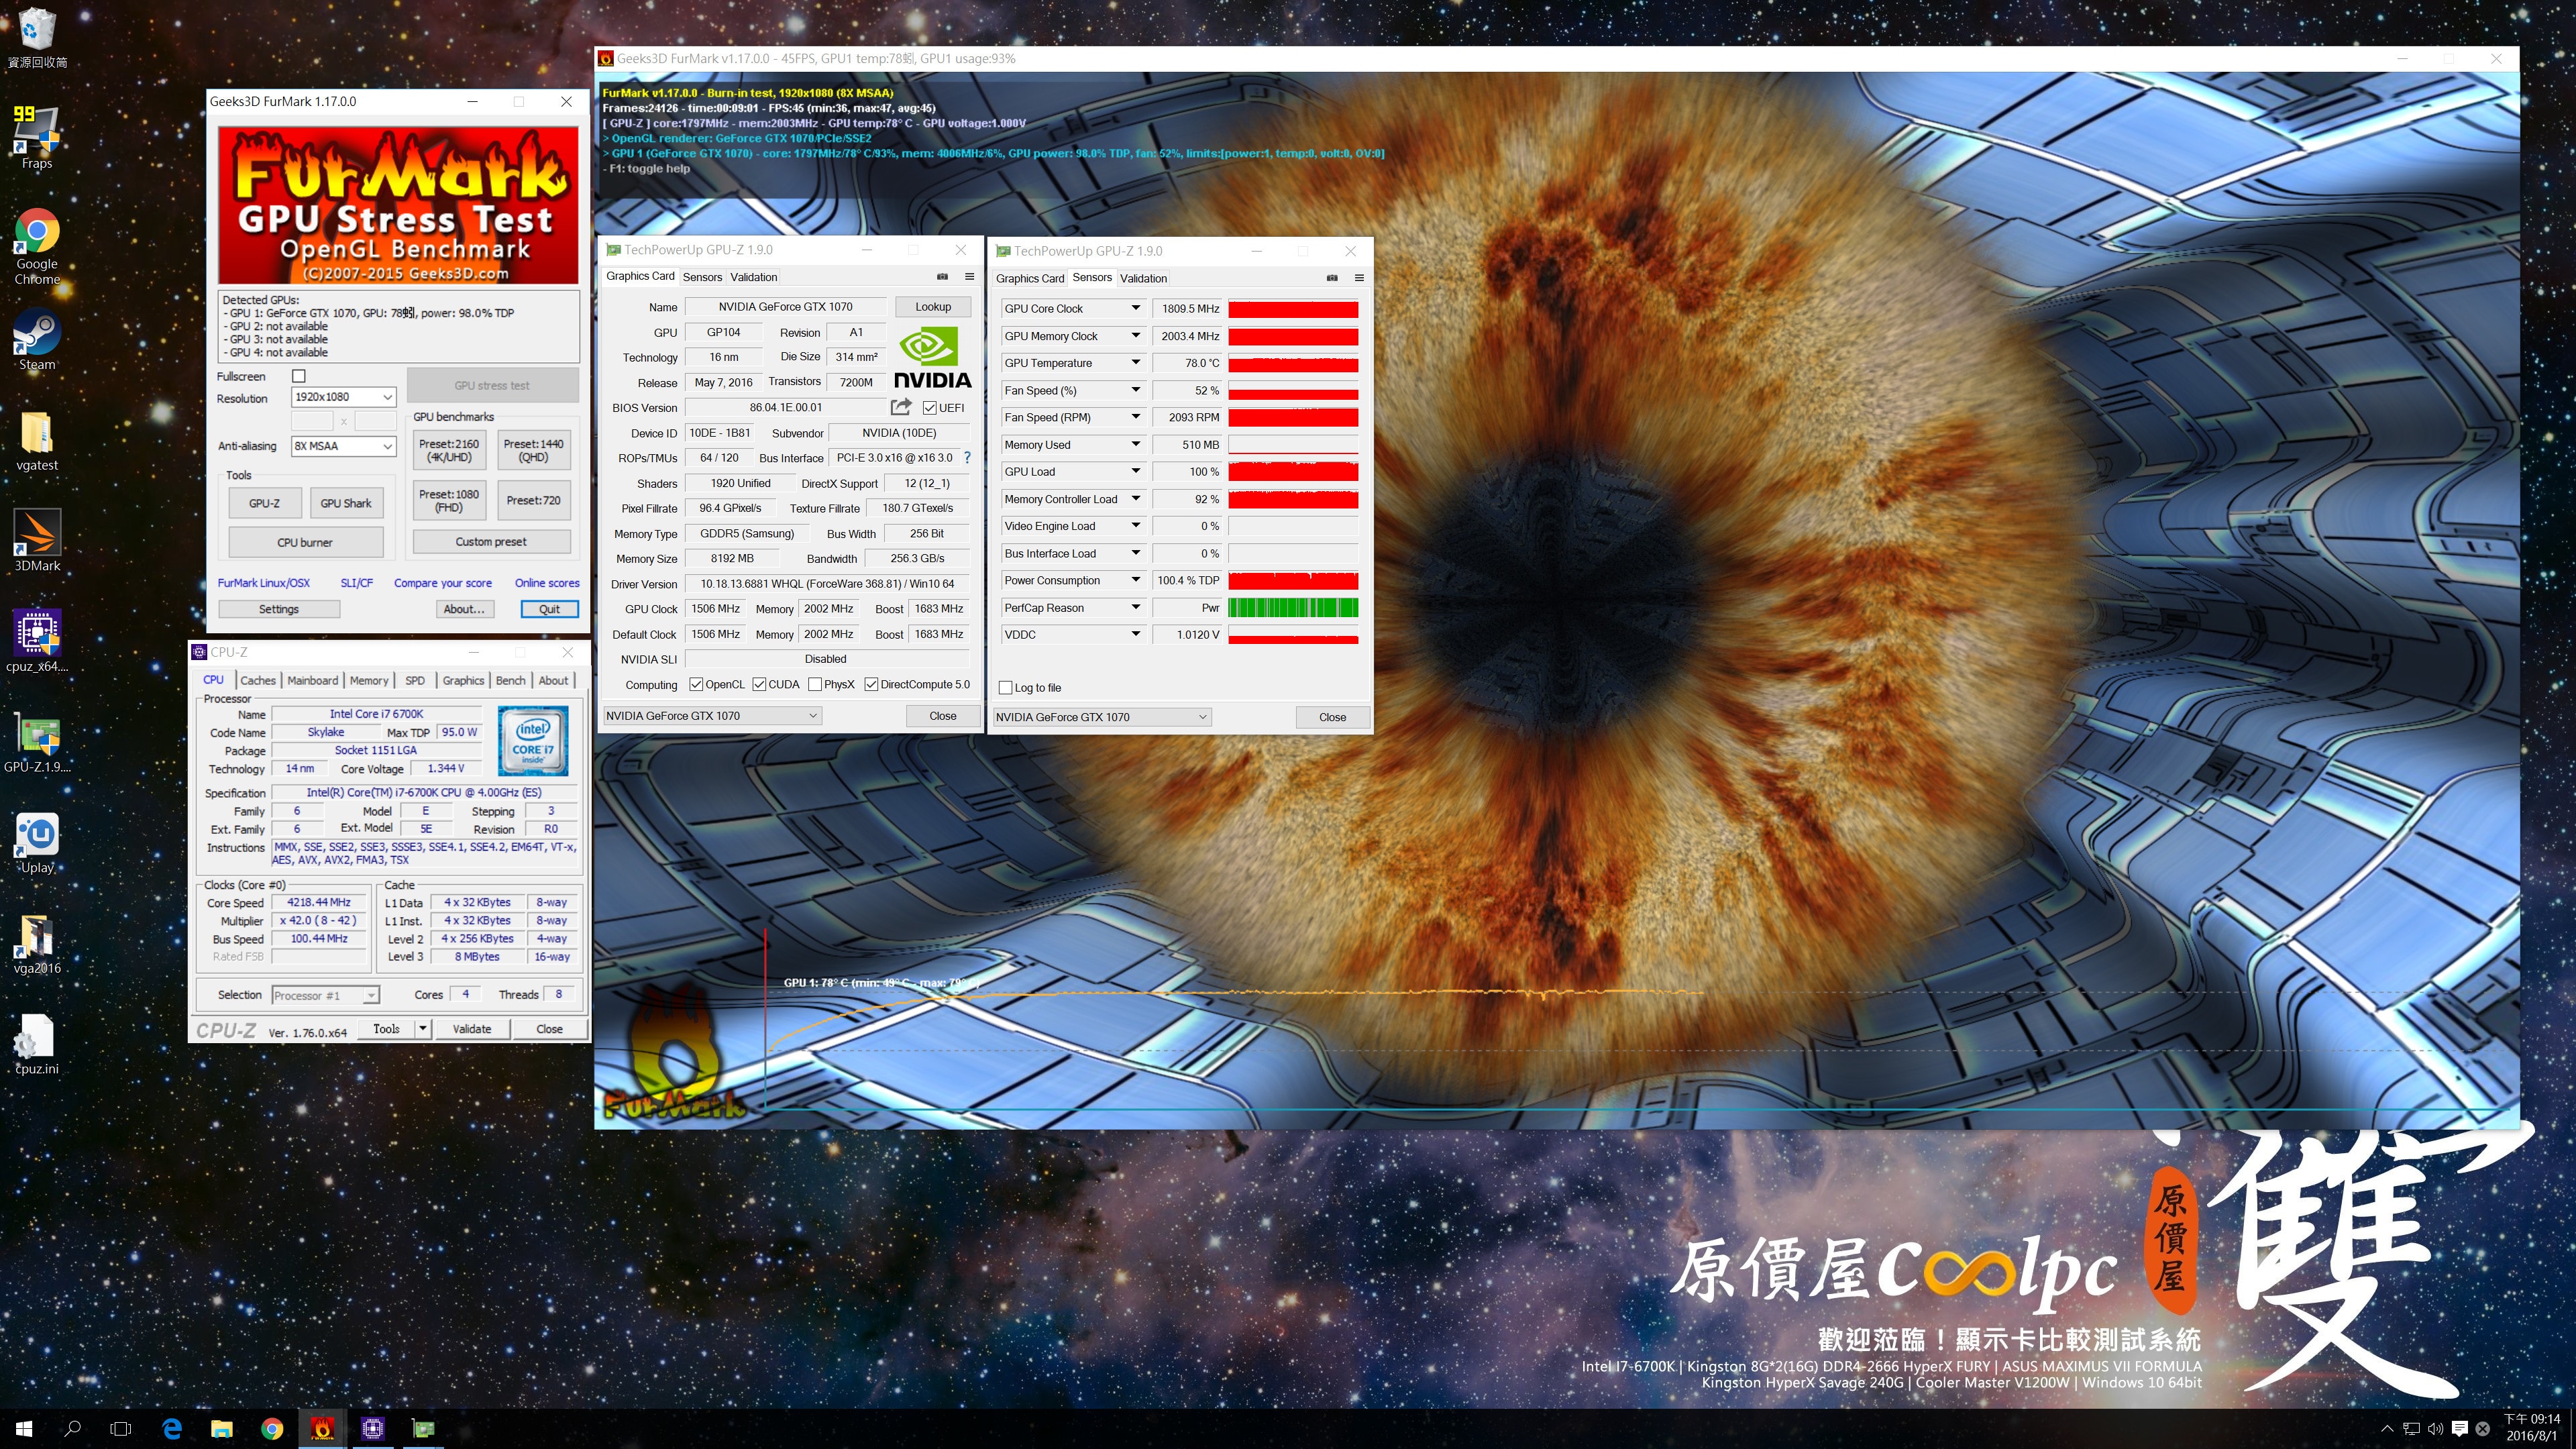Switch to FurMark taskbar icon
This screenshot has width=2576, height=1449.
click(x=322, y=1429)
